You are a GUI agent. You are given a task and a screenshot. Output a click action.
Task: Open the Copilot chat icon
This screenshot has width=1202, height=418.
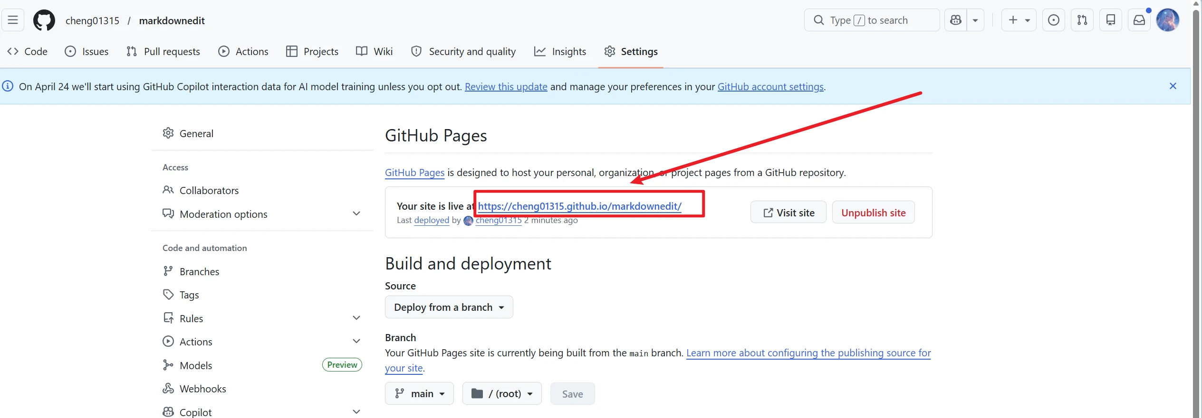pyautogui.click(x=955, y=20)
